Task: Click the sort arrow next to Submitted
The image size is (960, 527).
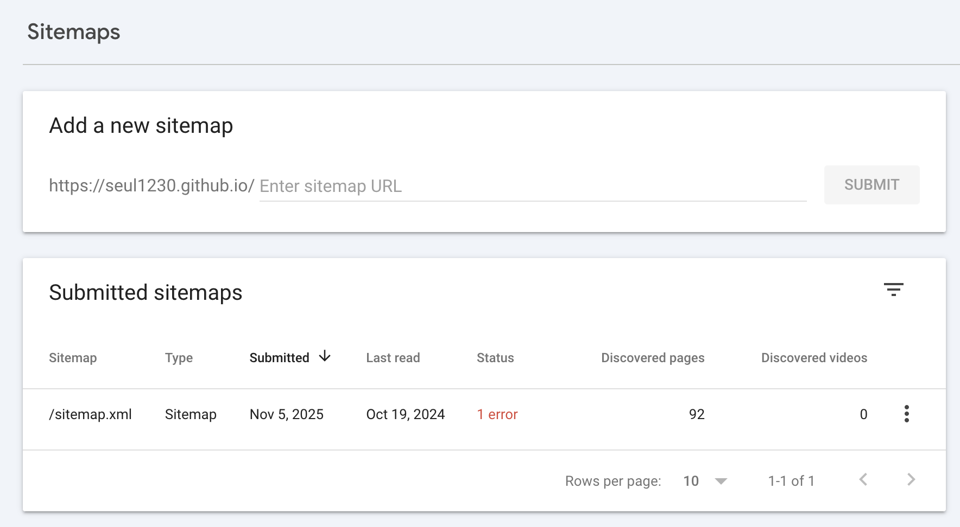Action: click(325, 356)
